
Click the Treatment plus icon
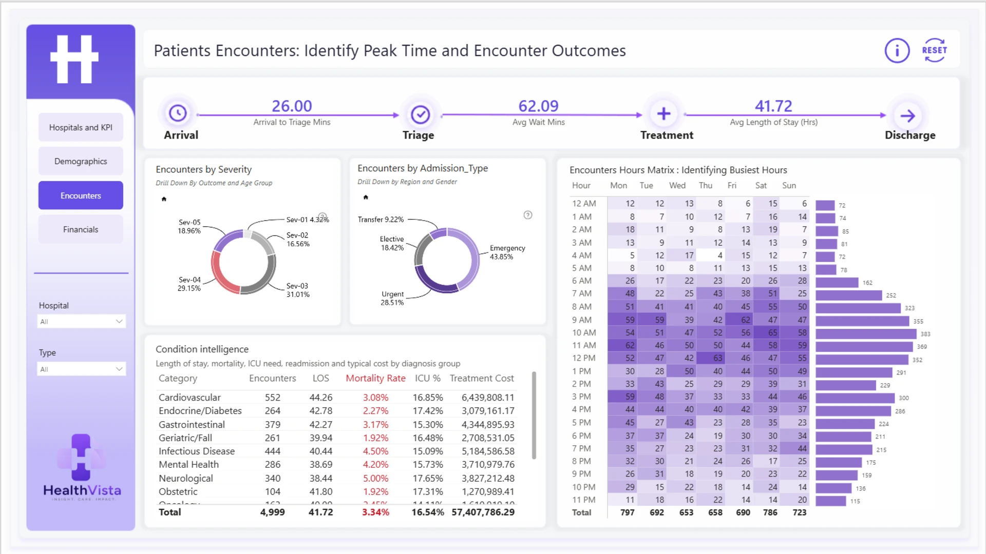(x=663, y=113)
